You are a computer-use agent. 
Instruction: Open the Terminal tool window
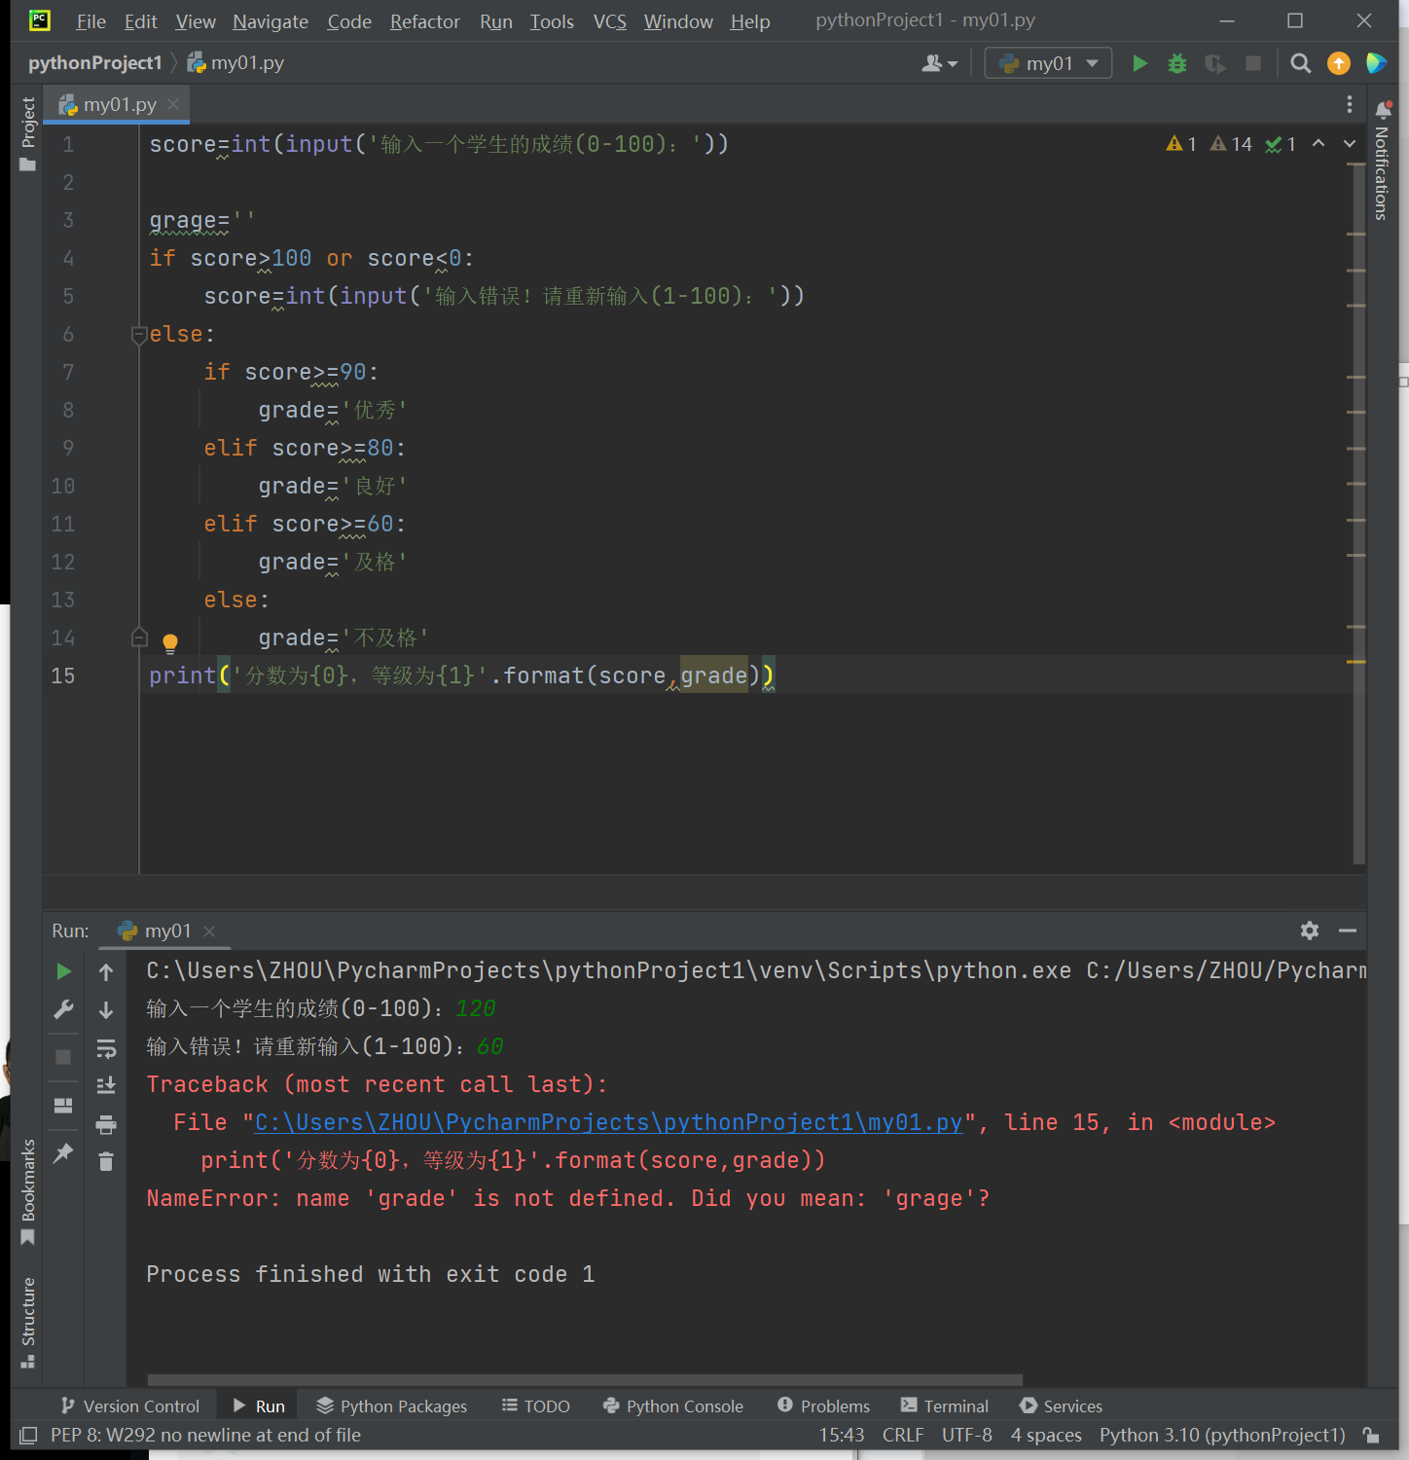click(x=944, y=1406)
